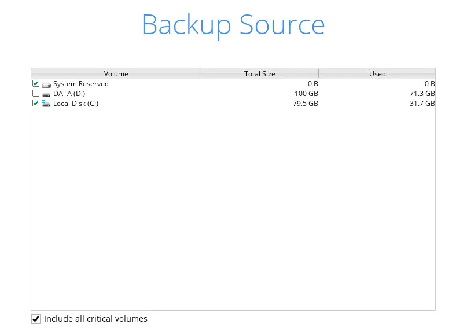Click the 31.7 GB used value

pyautogui.click(x=422, y=104)
